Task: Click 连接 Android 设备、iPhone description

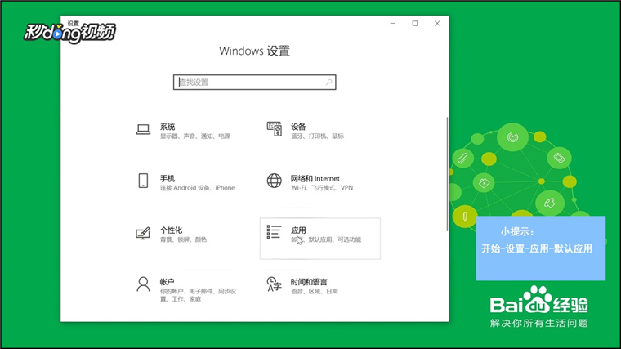Action: (x=197, y=188)
